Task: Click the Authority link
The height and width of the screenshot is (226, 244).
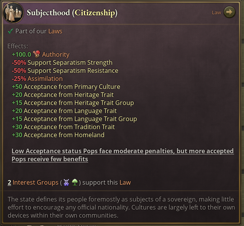Action: [56, 55]
